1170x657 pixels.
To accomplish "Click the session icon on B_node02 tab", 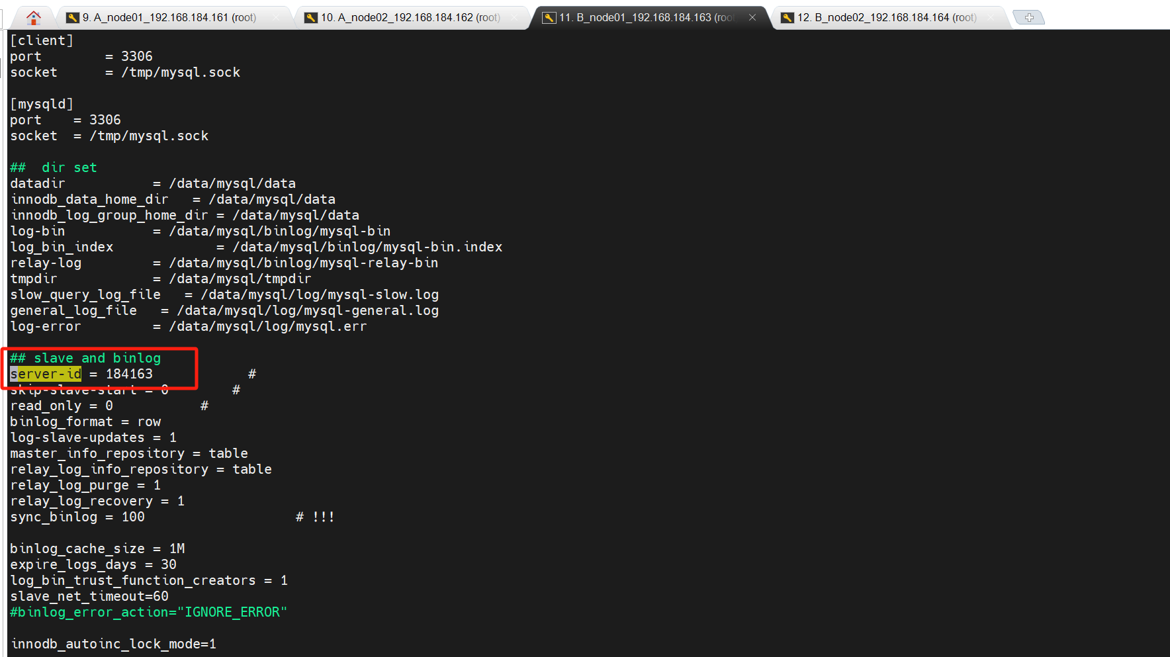I will pyautogui.click(x=787, y=18).
